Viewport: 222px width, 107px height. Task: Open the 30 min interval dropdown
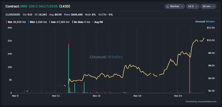tap(208, 6)
